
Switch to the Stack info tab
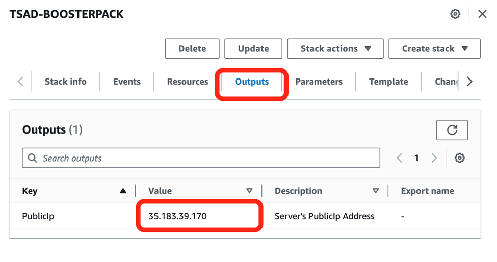pyautogui.click(x=65, y=82)
